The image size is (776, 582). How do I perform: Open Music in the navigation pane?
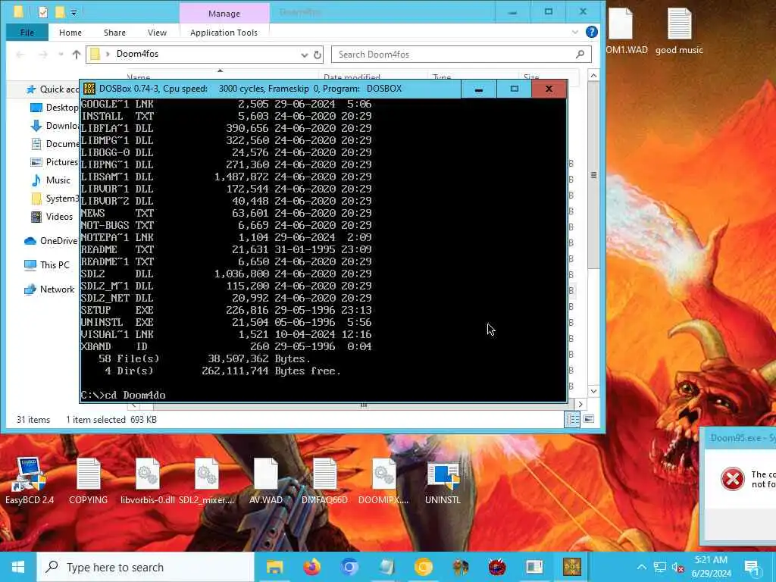51,180
